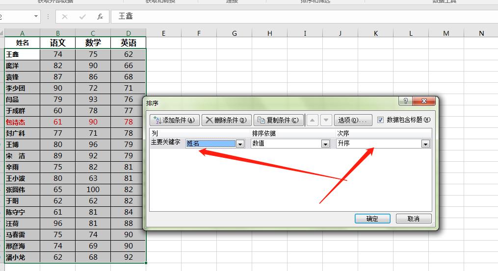Click the formula bar options dots handle

tap(48, 17)
